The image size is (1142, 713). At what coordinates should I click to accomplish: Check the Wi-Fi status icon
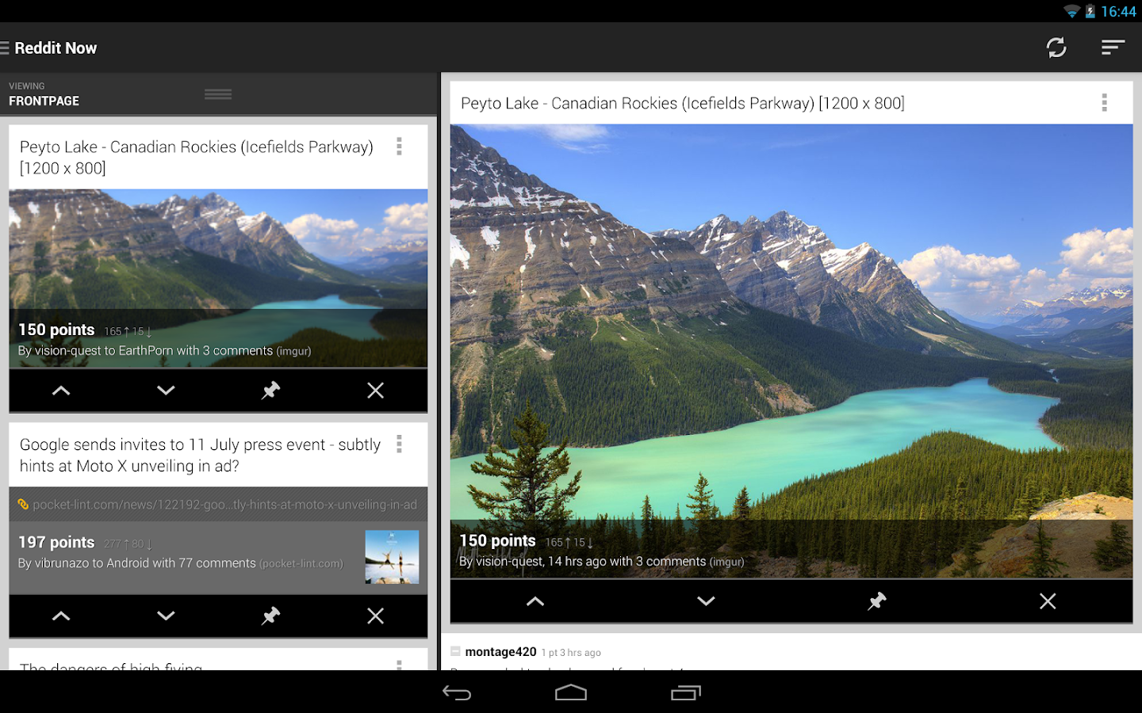pyautogui.click(x=1071, y=11)
